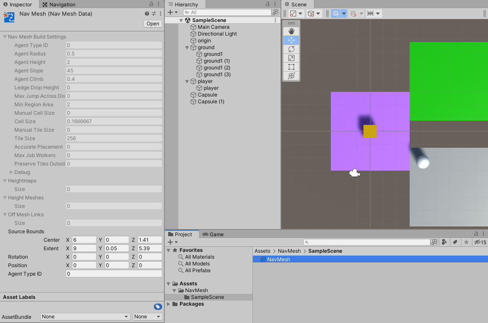Switch to the Navigation tab
Image resolution: width=488 pixels, height=323 pixels.
pos(59,4)
